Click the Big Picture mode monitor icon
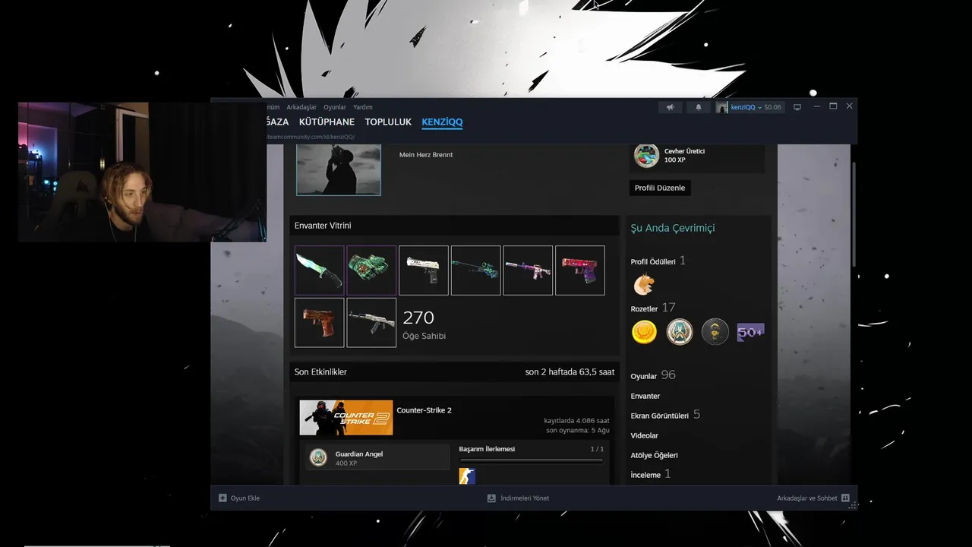This screenshot has width=972, height=547. [x=797, y=107]
